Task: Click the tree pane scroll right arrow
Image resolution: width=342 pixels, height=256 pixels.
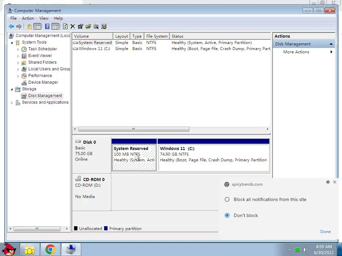Action: pos(67,229)
